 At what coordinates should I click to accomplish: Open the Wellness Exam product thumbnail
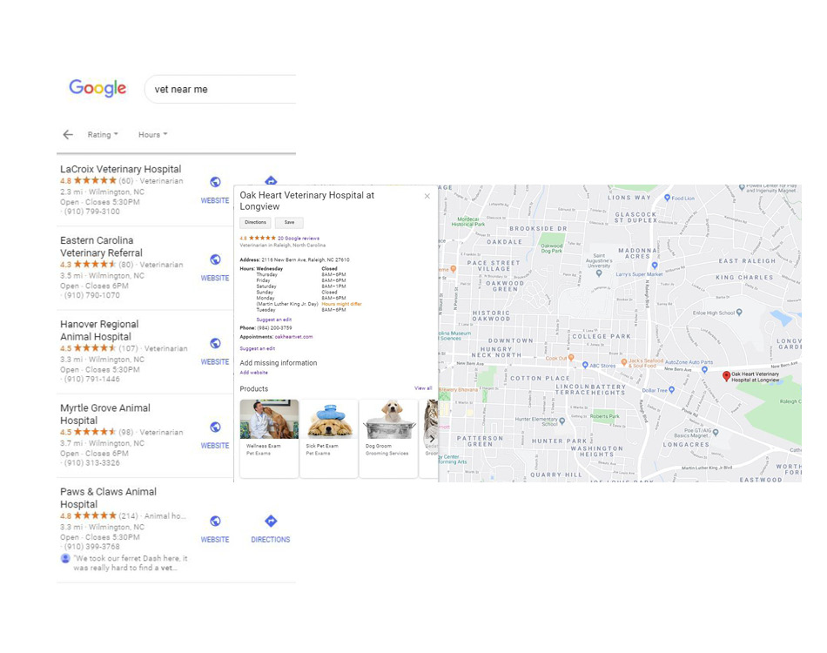click(x=269, y=420)
